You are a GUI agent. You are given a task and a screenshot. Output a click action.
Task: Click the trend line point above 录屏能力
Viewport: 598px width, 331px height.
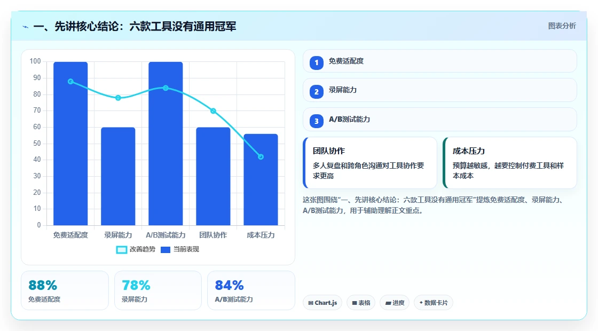118,98
